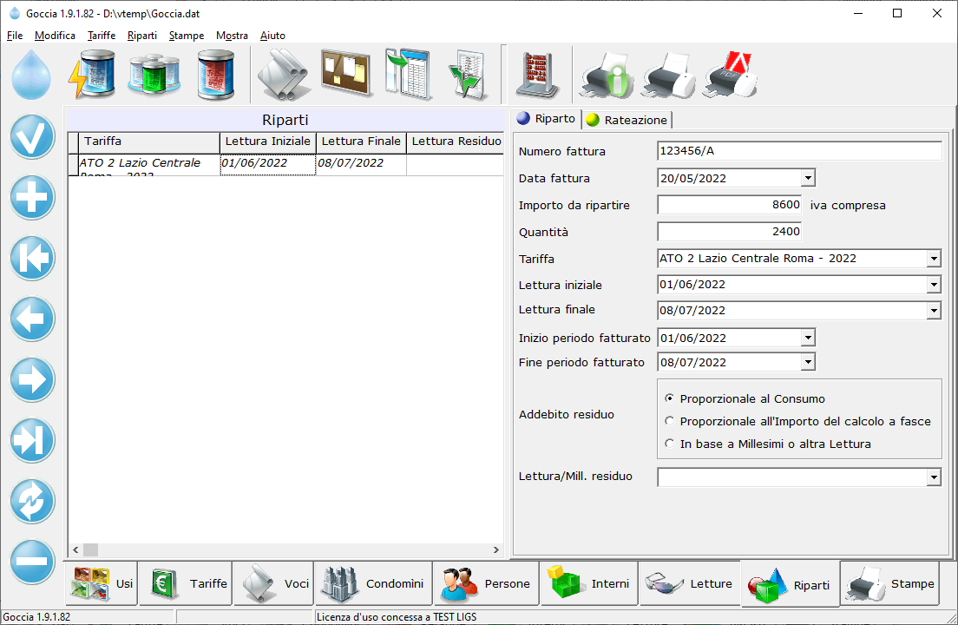Click the PDF printer icon
This screenshot has height=625, width=958.
point(730,76)
